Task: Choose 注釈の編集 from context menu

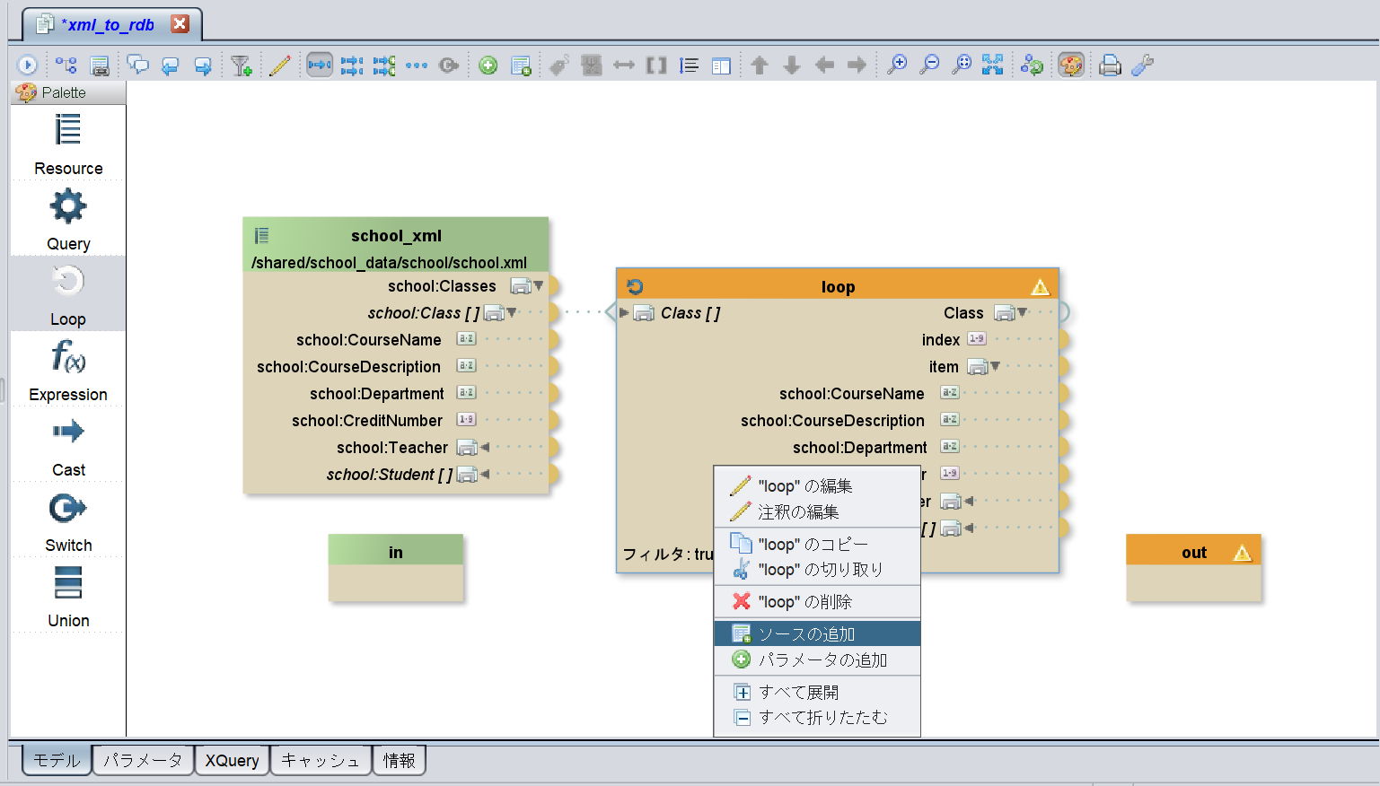Action: click(817, 511)
